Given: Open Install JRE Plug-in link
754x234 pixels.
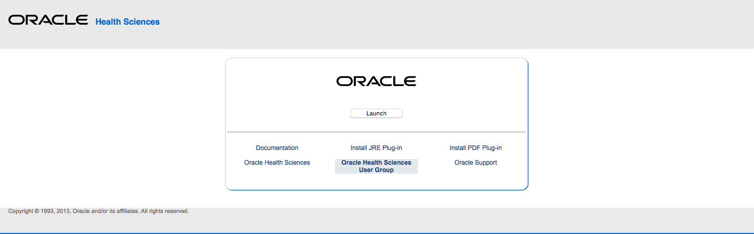Looking at the screenshot, I should (x=376, y=148).
